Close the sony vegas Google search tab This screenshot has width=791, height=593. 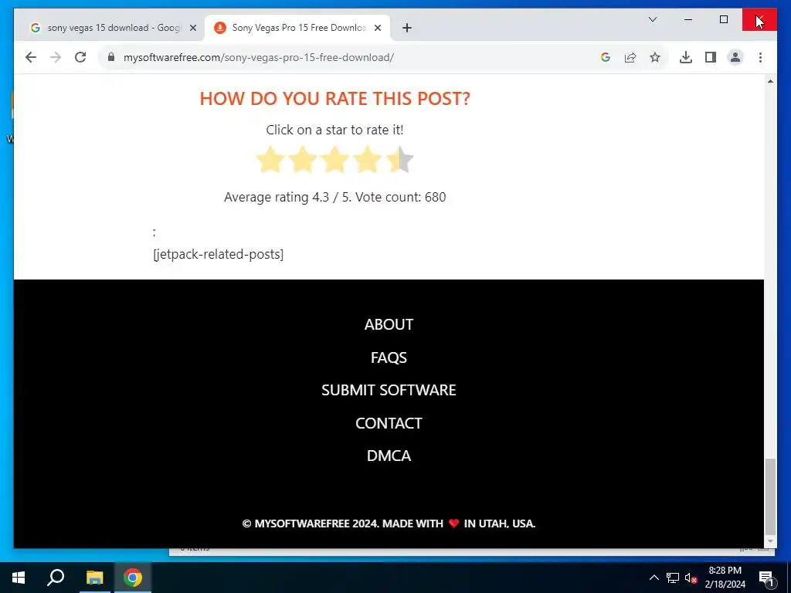coord(192,29)
